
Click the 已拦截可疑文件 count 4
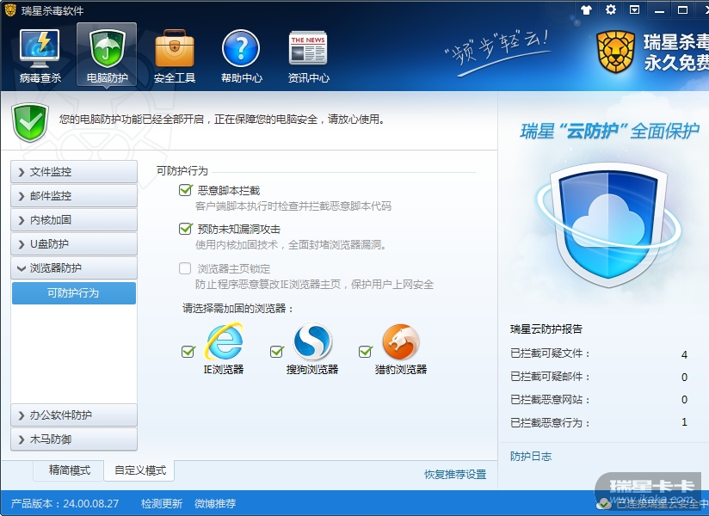[684, 354]
